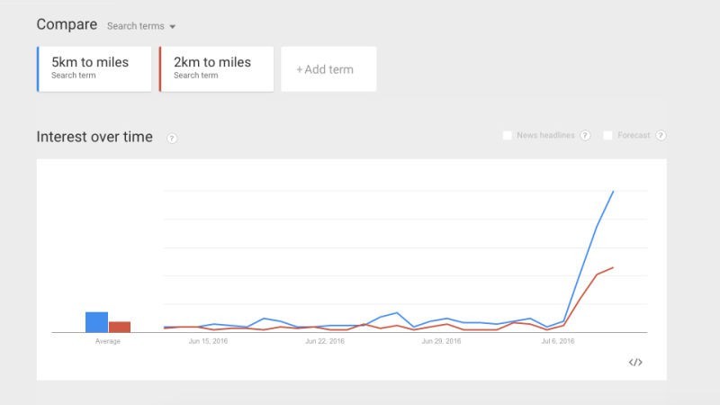Open help icon next to Forecast

(x=661, y=136)
